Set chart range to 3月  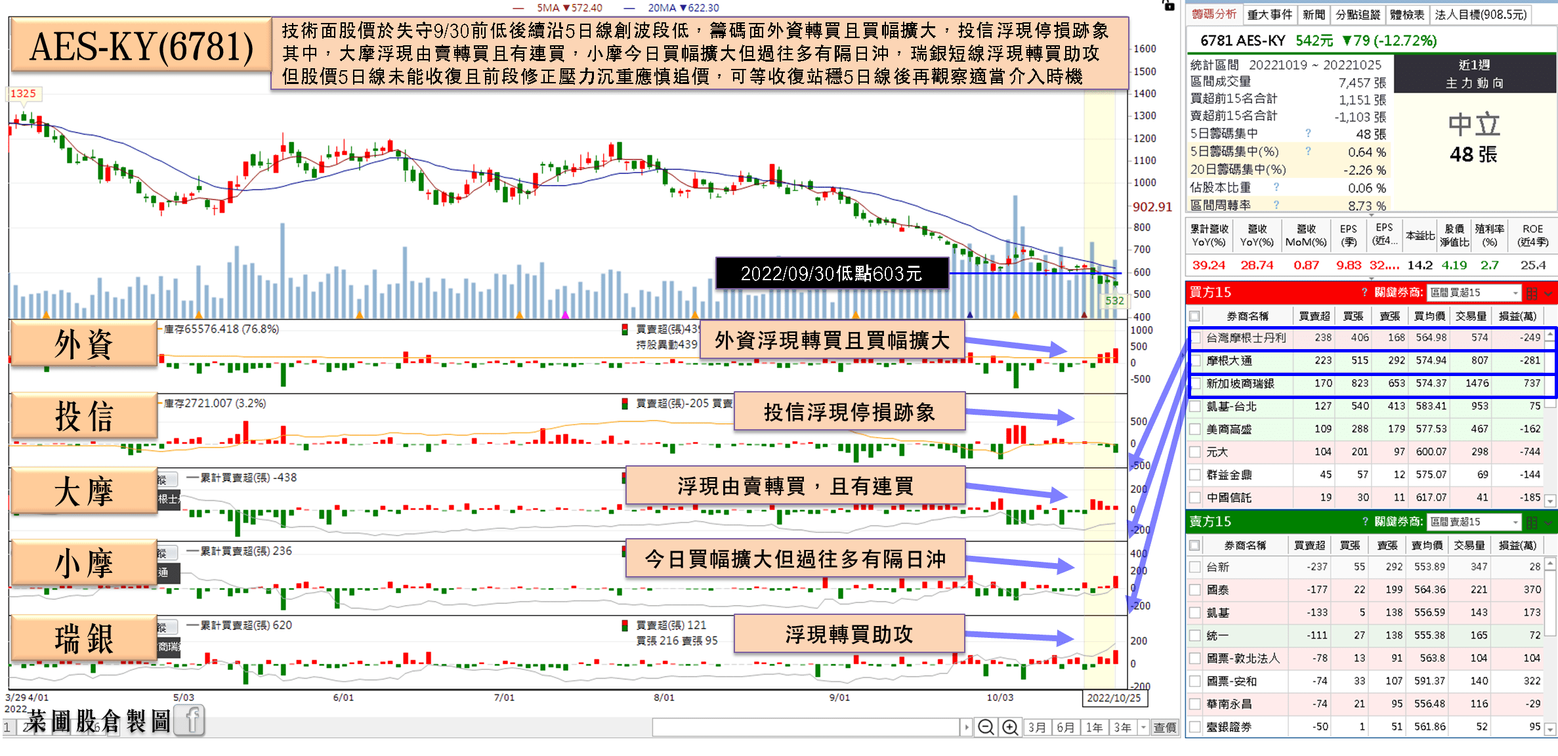[1037, 727]
